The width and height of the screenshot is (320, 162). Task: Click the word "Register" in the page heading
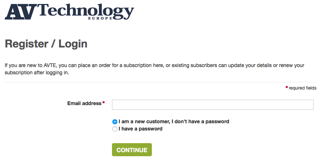(x=26, y=44)
